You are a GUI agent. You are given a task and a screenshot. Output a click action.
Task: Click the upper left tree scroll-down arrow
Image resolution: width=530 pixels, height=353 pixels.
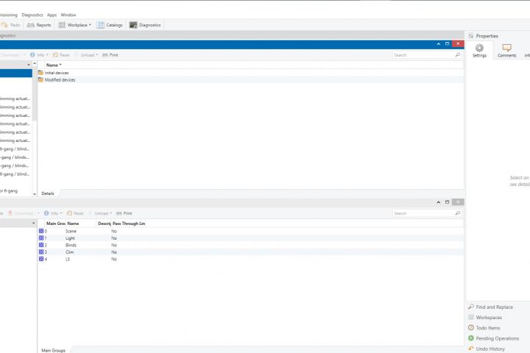tap(35, 194)
